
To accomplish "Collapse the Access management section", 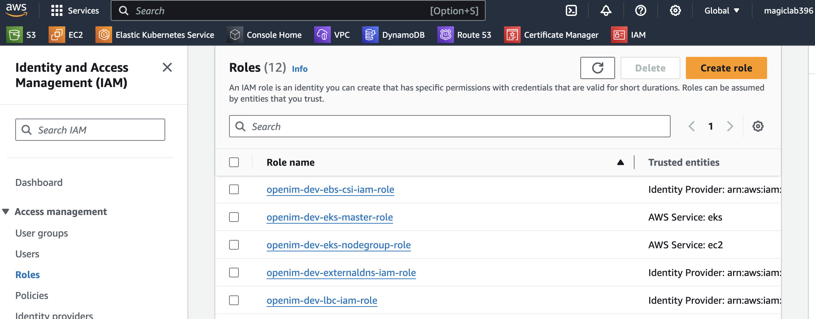I will (6, 212).
